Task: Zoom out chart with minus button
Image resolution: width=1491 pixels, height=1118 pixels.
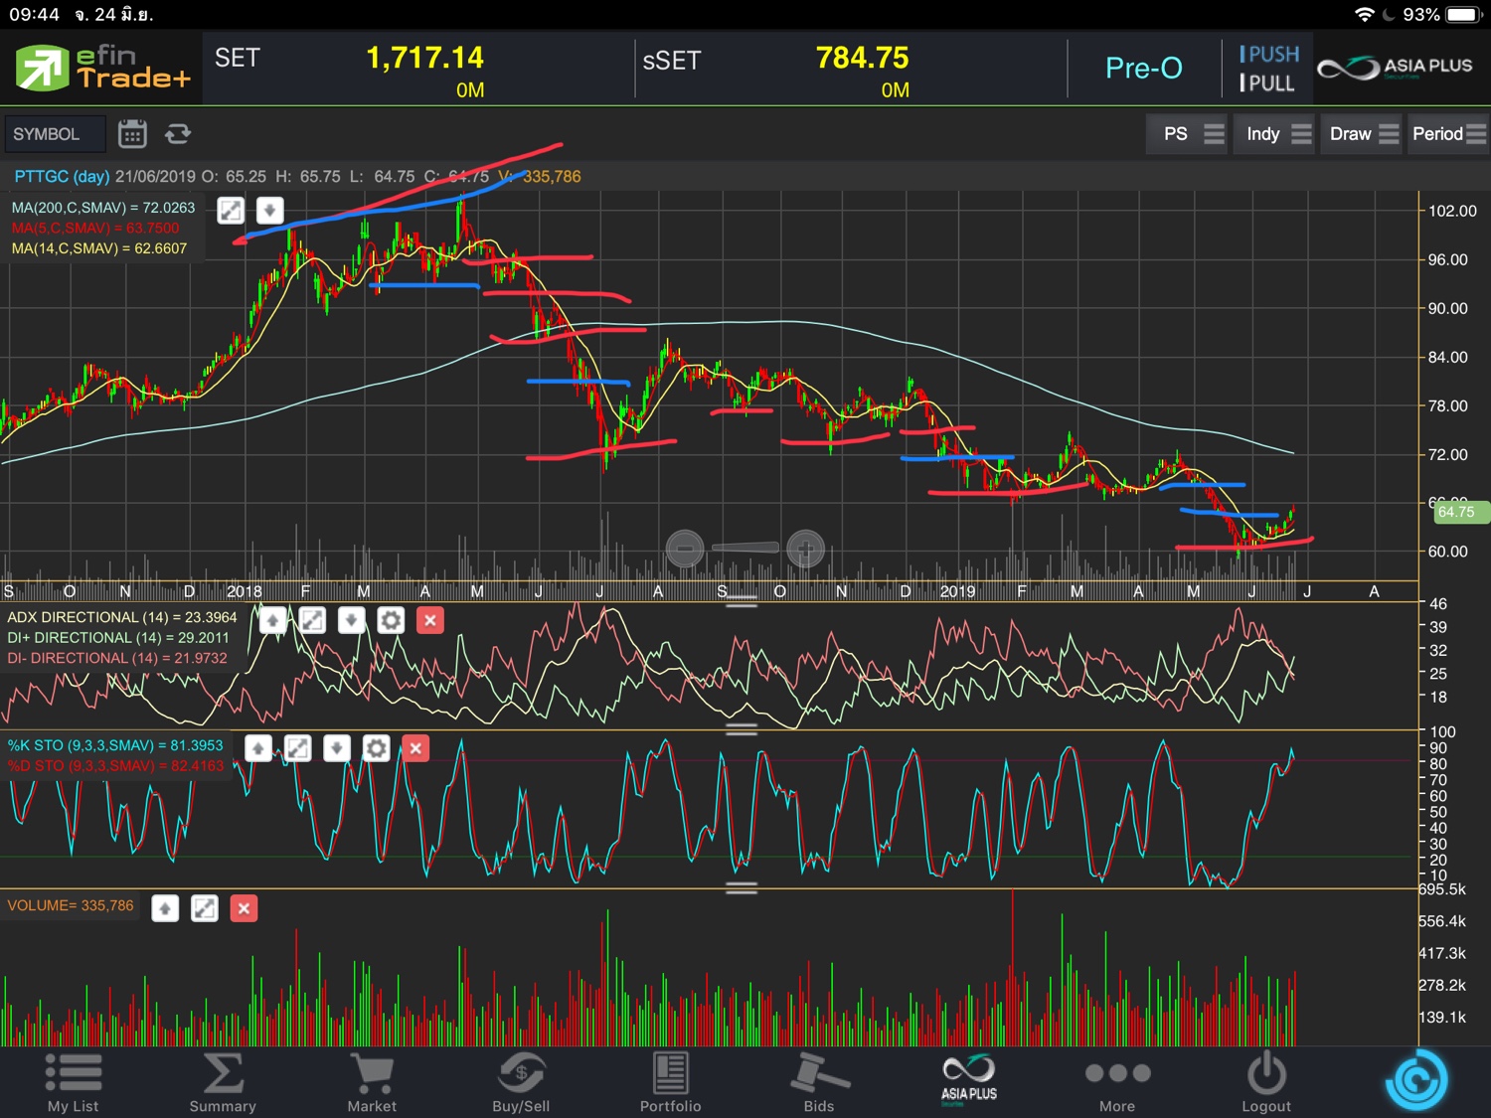Action: click(x=685, y=548)
